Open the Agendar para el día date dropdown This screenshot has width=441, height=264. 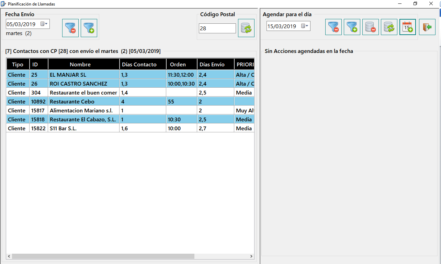coord(305,26)
